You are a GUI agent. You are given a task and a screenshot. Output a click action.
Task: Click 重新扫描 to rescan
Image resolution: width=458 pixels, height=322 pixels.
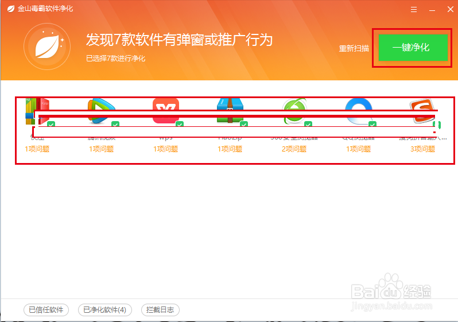point(354,48)
